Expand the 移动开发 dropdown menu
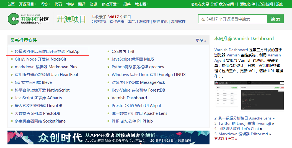This screenshot has width=292, height=148. pos(110,4)
